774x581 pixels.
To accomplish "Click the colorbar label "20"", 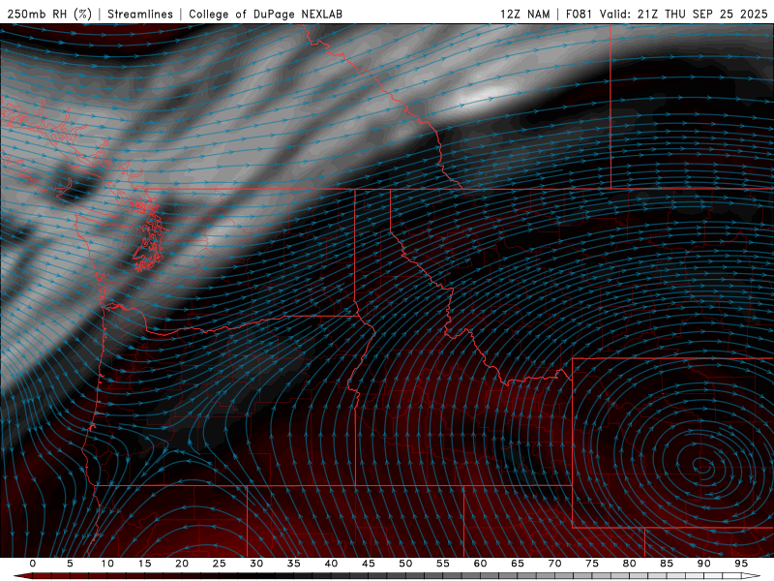I will coord(182,564).
